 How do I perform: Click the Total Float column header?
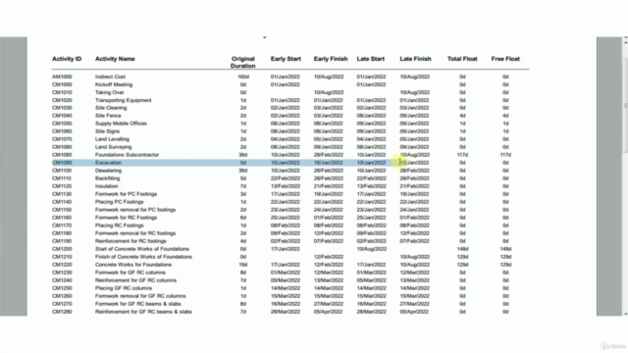tap(462, 59)
